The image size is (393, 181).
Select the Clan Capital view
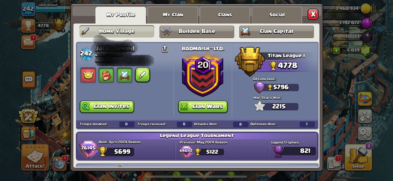pos(276,32)
